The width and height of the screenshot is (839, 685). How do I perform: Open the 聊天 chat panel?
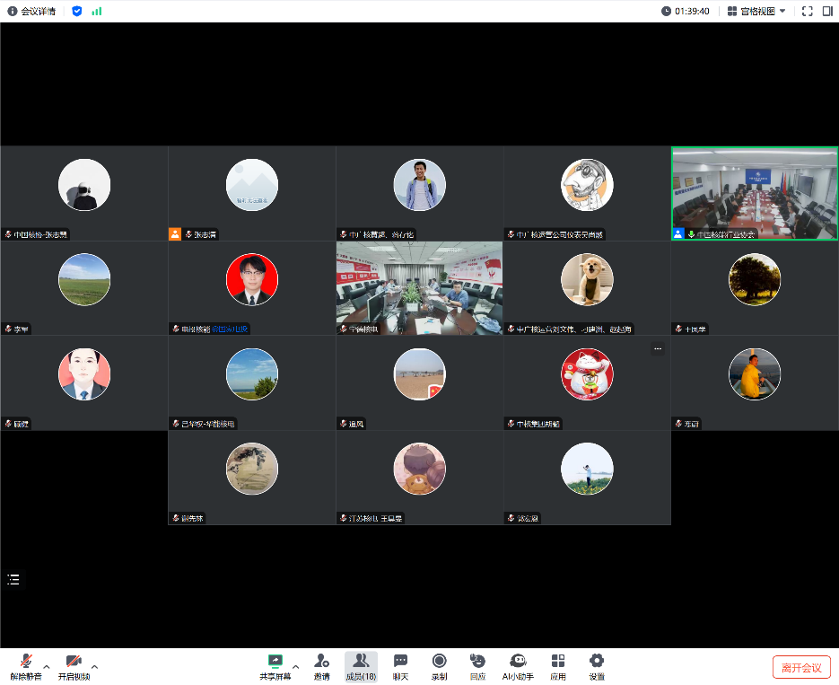tap(400, 666)
